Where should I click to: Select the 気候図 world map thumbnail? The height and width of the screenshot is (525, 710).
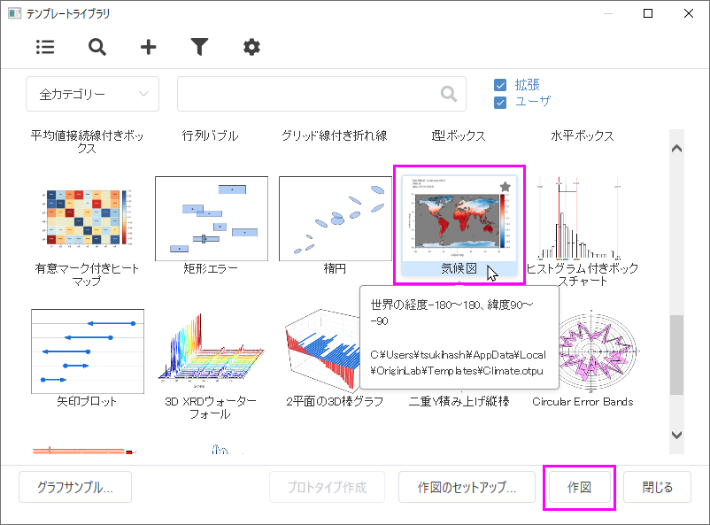[459, 219]
